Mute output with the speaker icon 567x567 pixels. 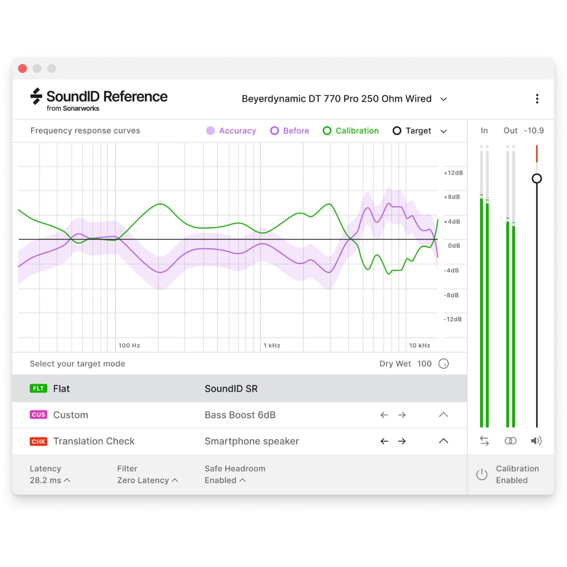point(536,441)
